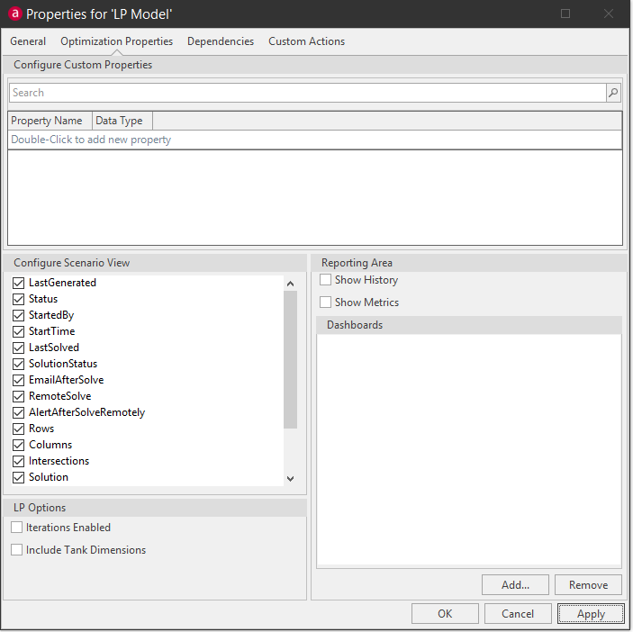Screen dimensions: 633x632
Task: Toggle the Rows checkbox
Action: [x=19, y=429]
